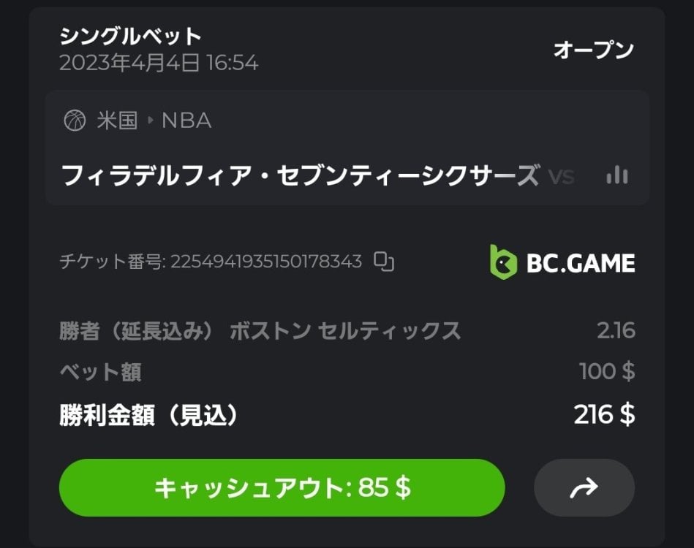Click the BC.GAME brand text

click(x=581, y=262)
